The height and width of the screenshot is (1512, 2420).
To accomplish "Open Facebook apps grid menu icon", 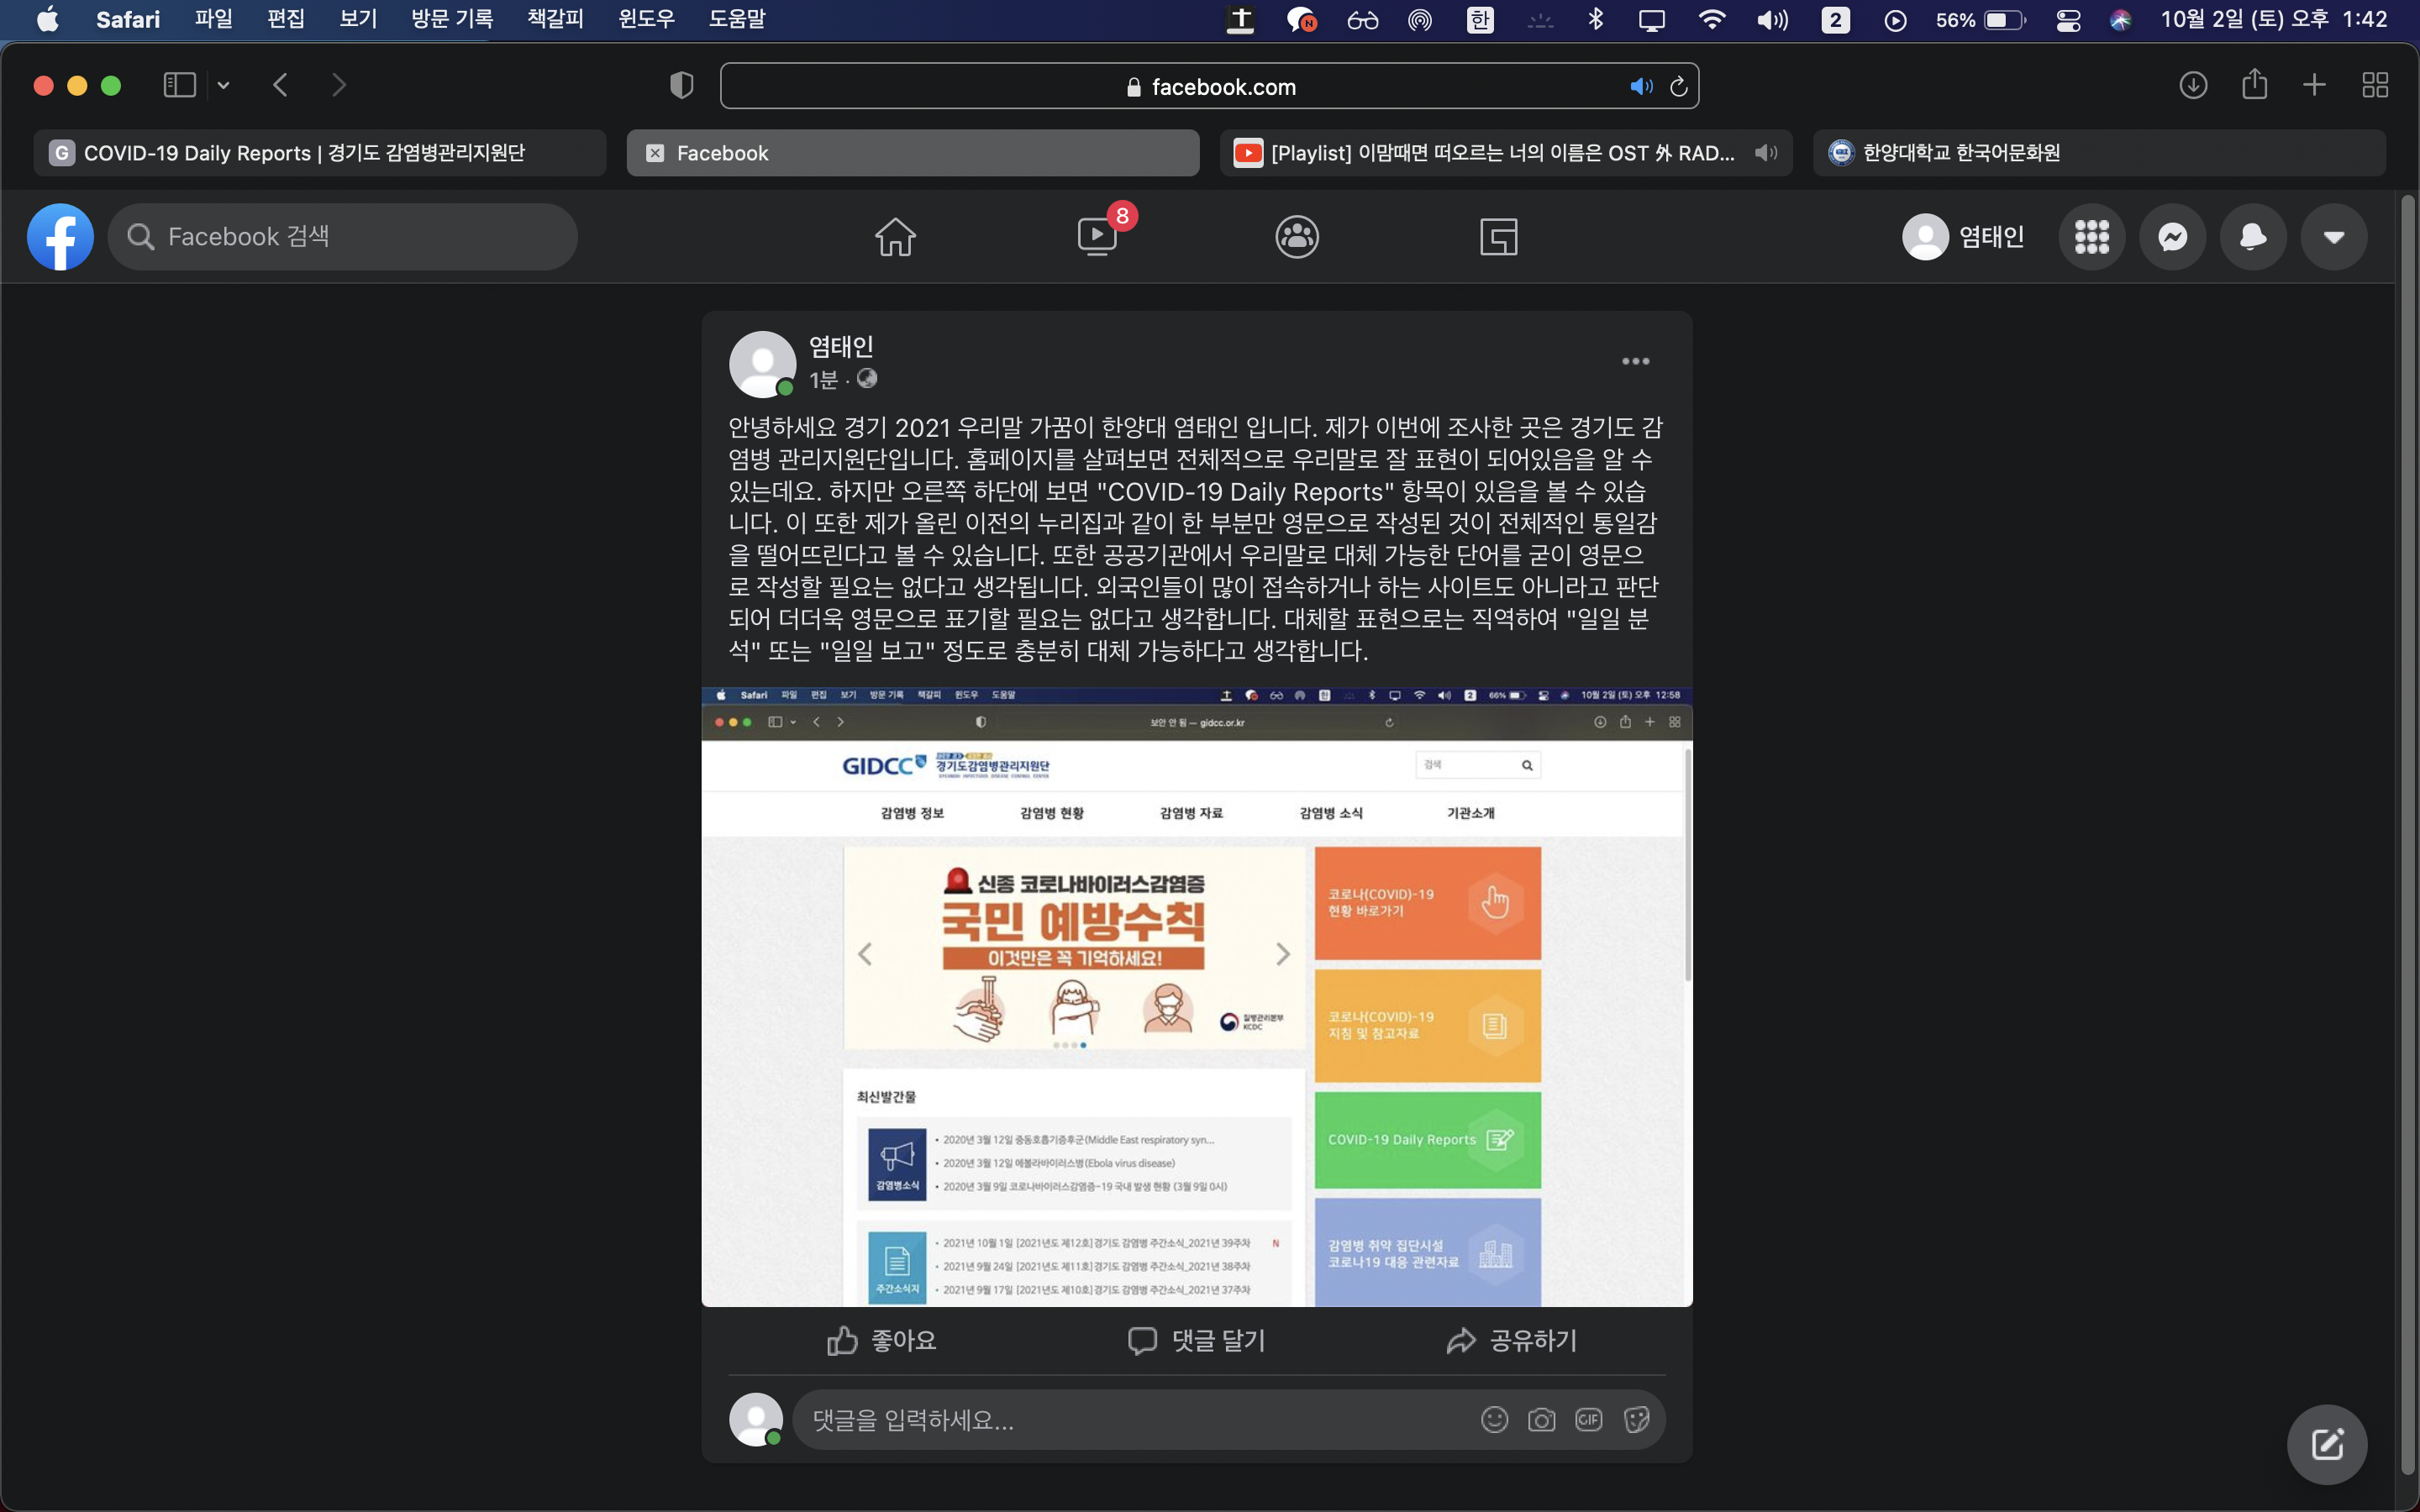I will [x=2091, y=237].
